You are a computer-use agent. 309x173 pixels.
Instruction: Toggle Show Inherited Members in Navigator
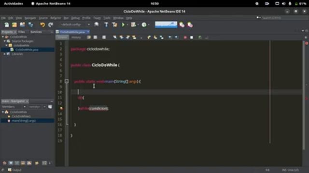click(4, 163)
